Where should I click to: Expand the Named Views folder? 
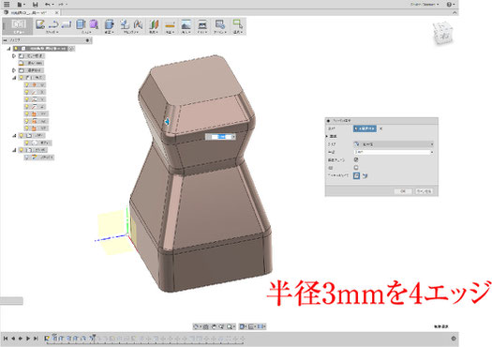[14, 56]
